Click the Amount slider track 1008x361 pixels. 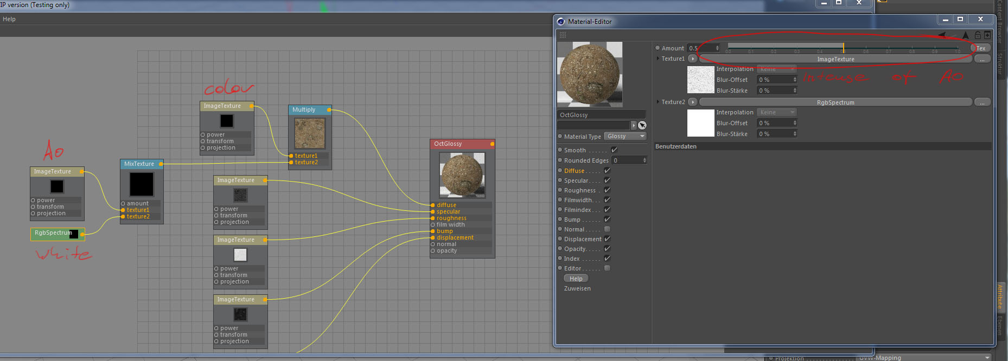point(844,48)
